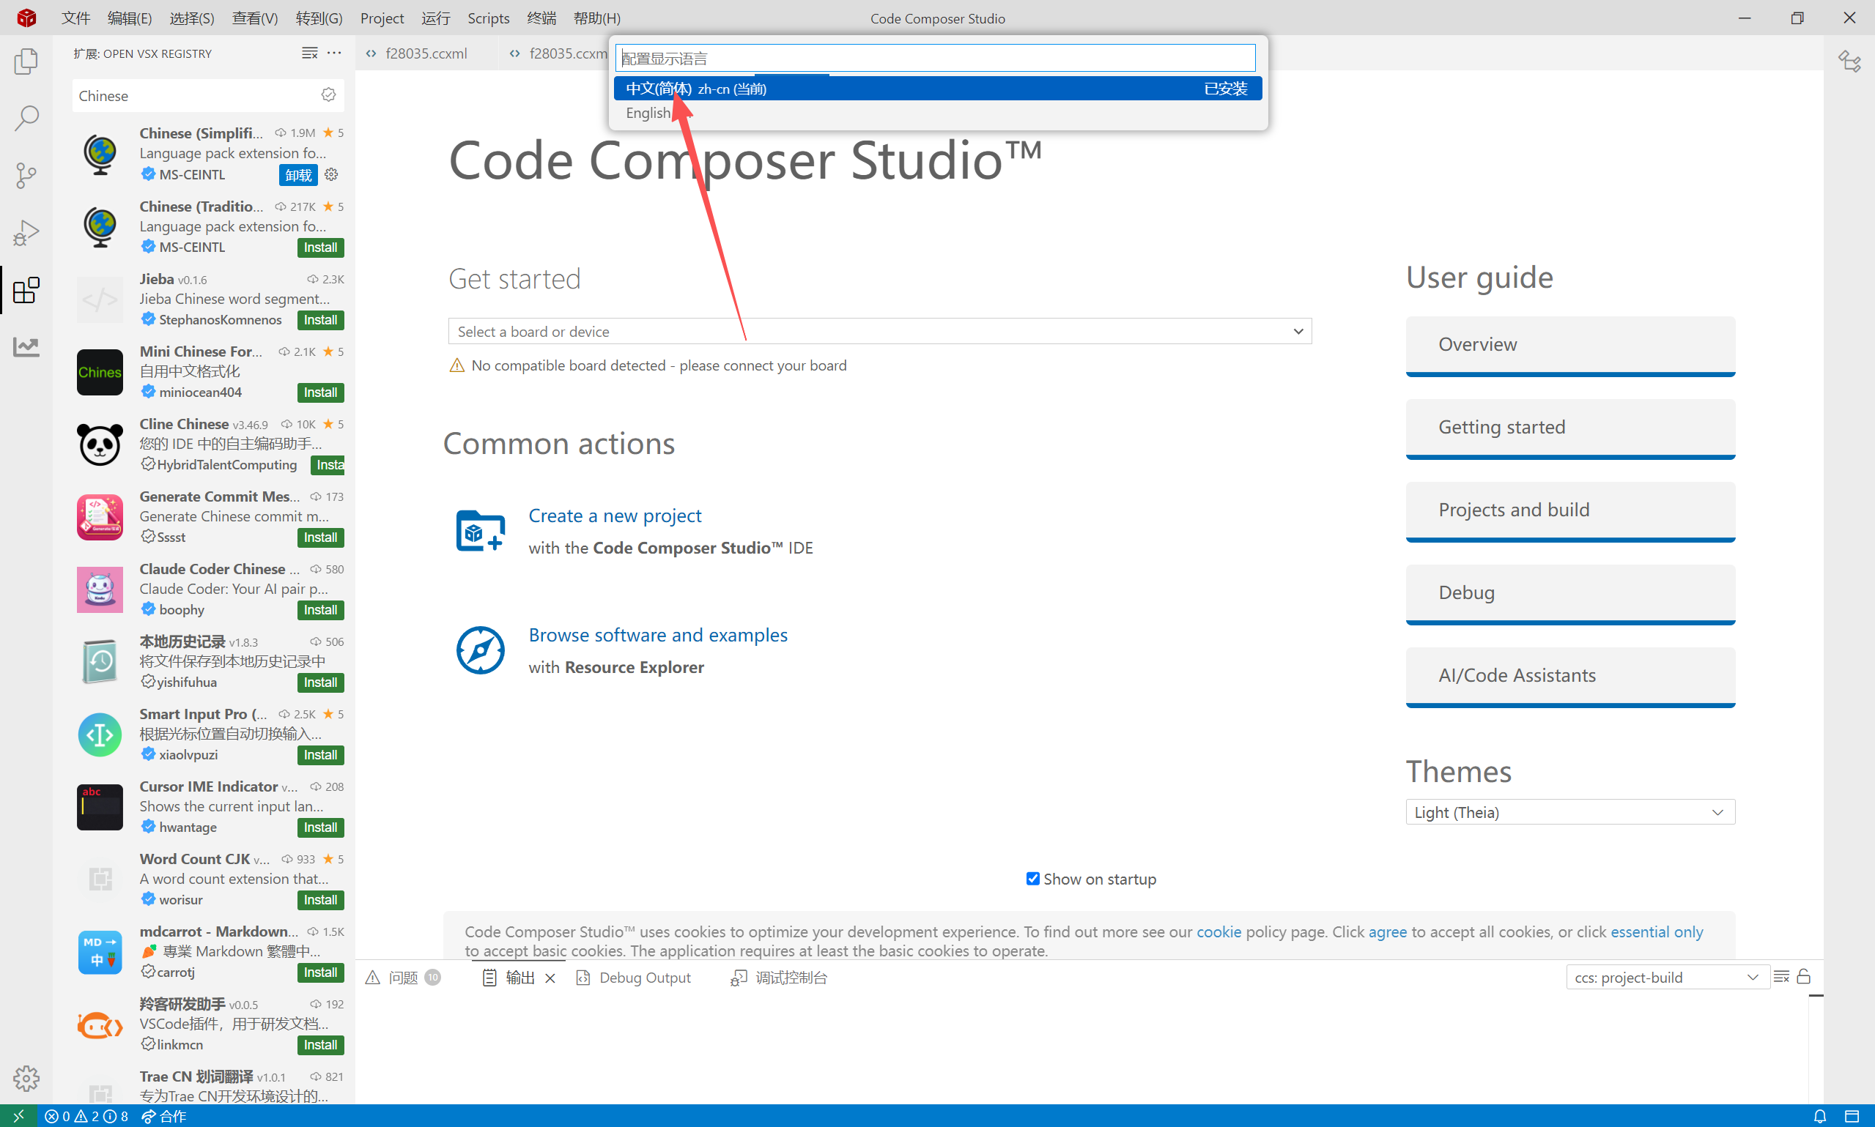Open the Source Control view icon
The width and height of the screenshot is (1875, 1127).
[26, 175]
